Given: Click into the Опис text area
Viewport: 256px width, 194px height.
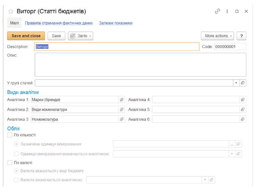Looking at the screenshot, I should click(x=140, y=65).
